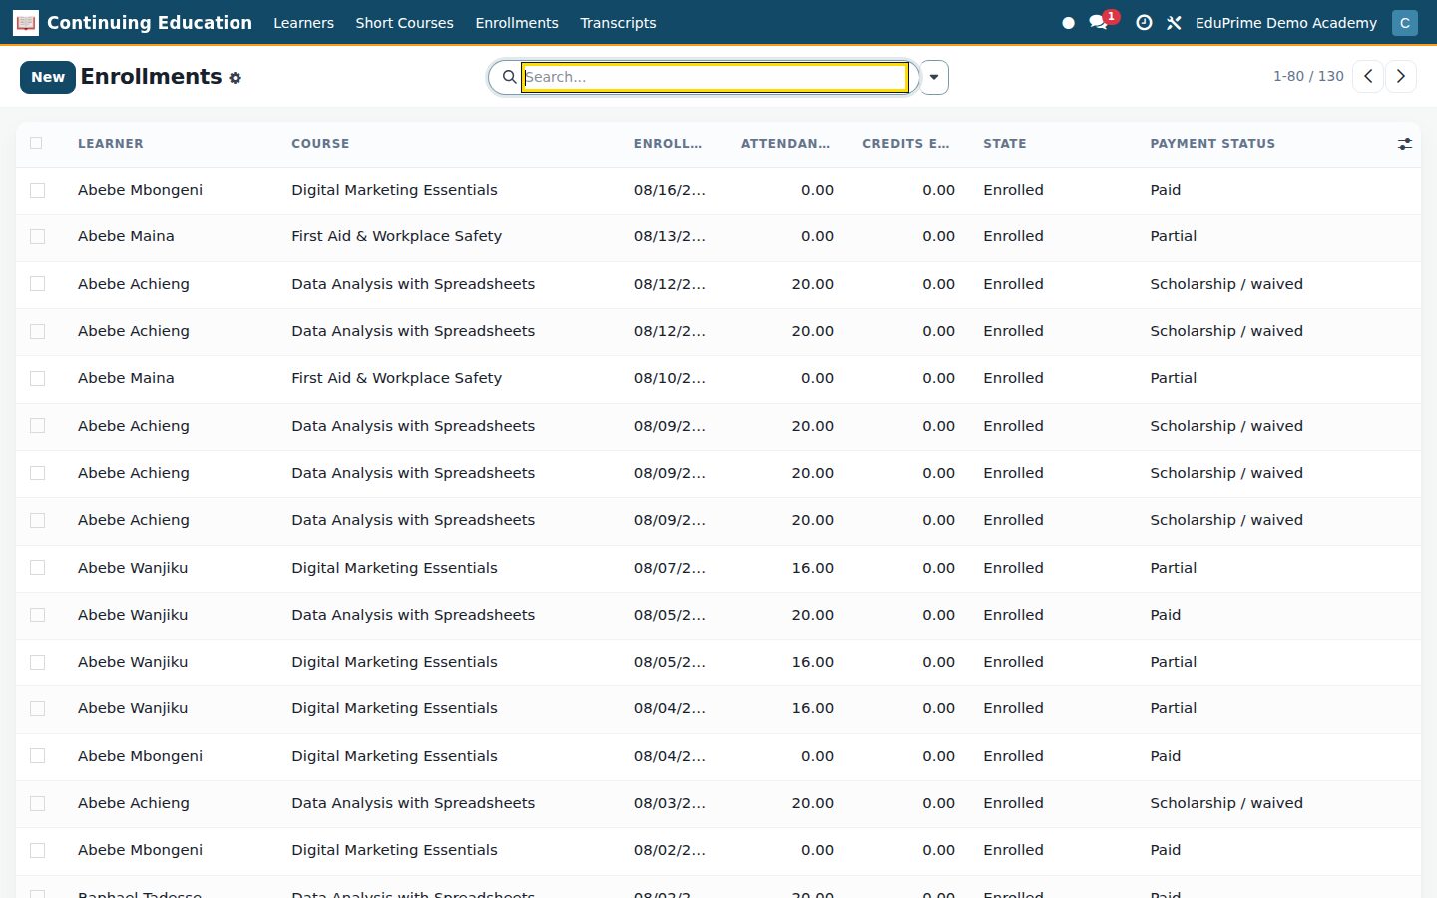Image resolution: width=1437 pixels, height=898 pixels.
Task: Click Abebe Mbongeni on the 08/04 row
Action: [140, 756]
